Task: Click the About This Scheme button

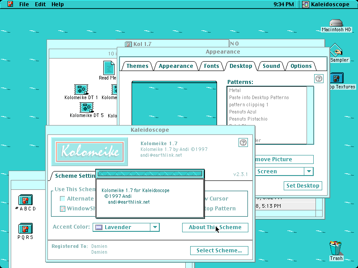Action: coord(215,227)
